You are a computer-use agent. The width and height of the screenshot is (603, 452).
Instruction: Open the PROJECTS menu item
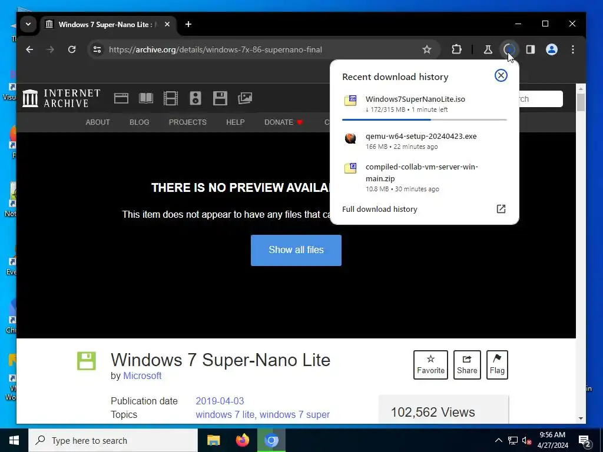188,122
